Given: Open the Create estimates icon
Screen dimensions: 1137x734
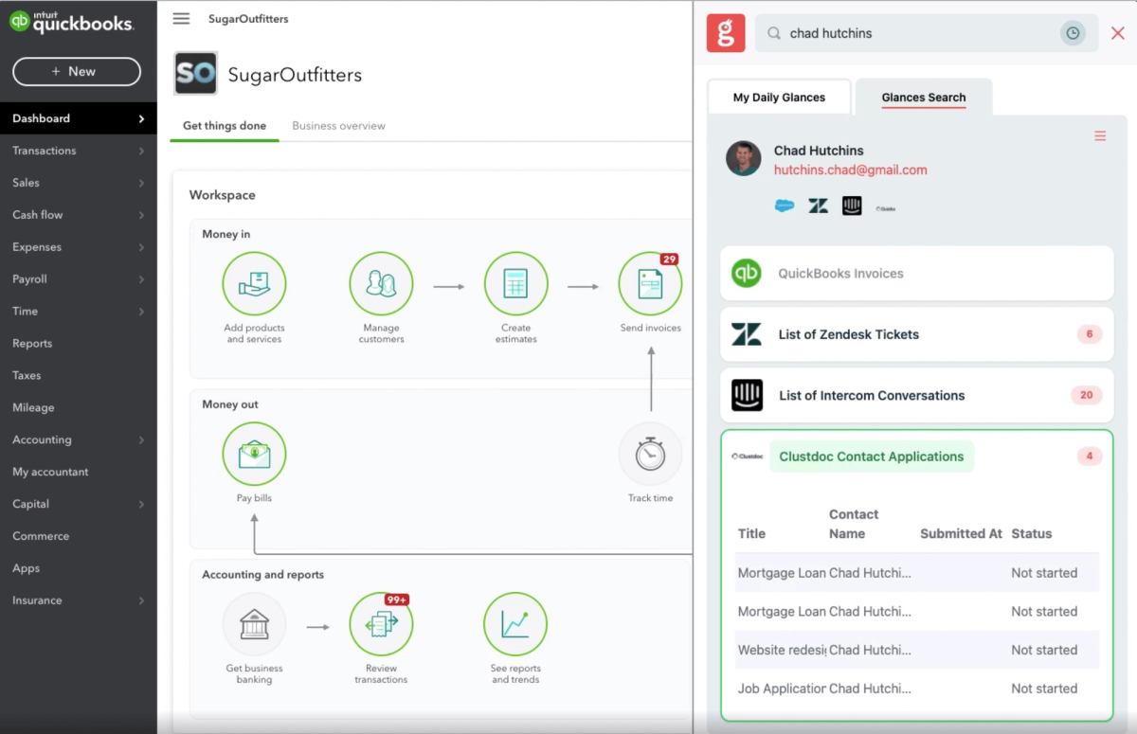Looking at the screenshot, I should pos(515,283).
